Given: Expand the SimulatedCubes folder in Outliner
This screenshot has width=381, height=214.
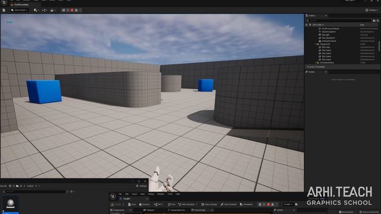Looking at the screenshot, I should pyautogui.click(x=316, y=62).
